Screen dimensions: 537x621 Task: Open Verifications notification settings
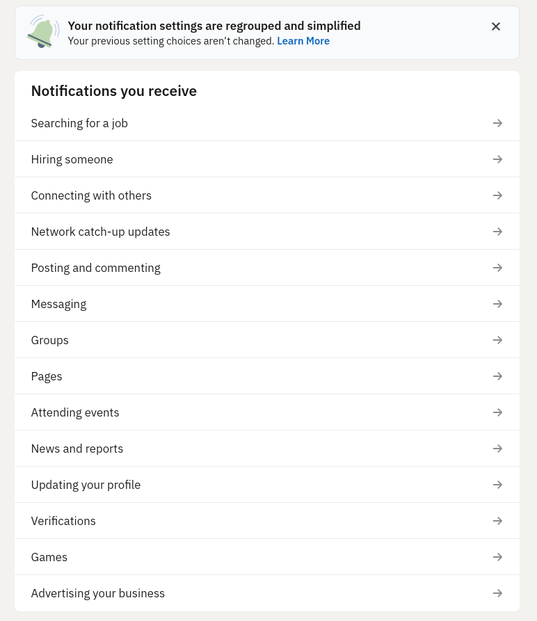497,521
